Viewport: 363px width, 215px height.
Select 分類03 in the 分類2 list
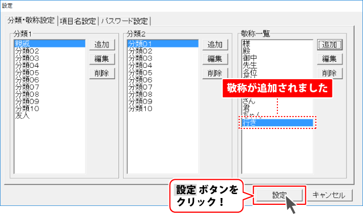[163, 58]
